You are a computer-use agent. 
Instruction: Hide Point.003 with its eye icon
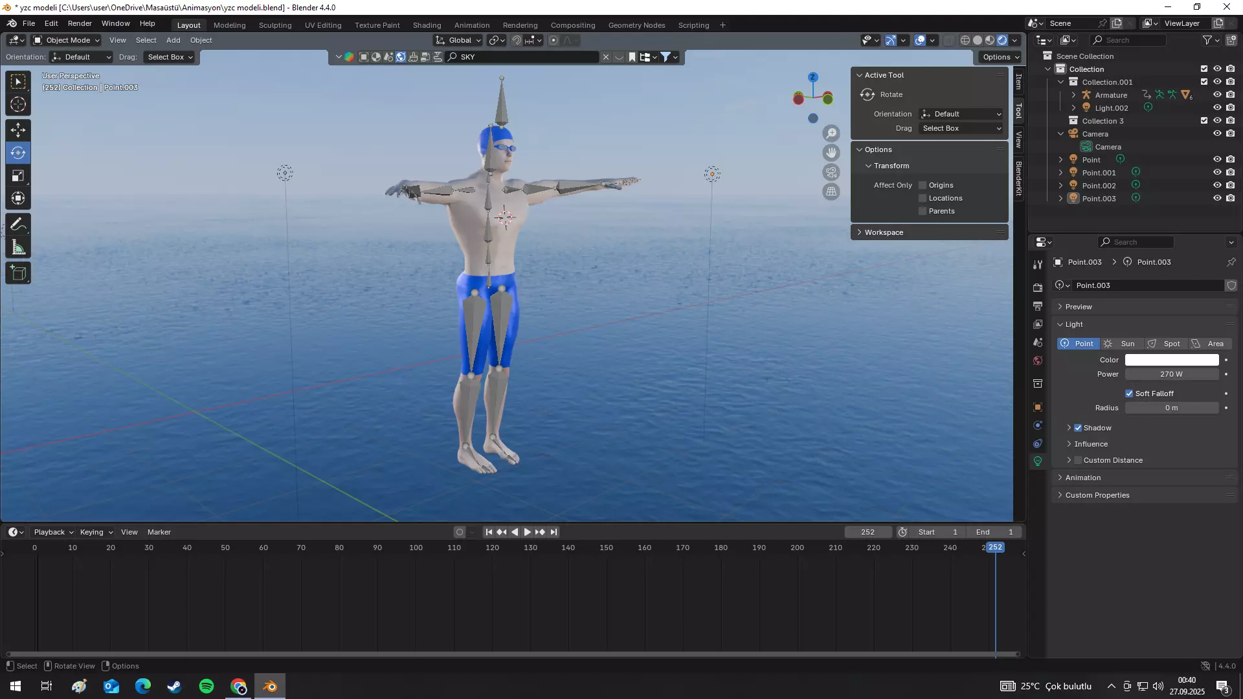point(1217,199)
